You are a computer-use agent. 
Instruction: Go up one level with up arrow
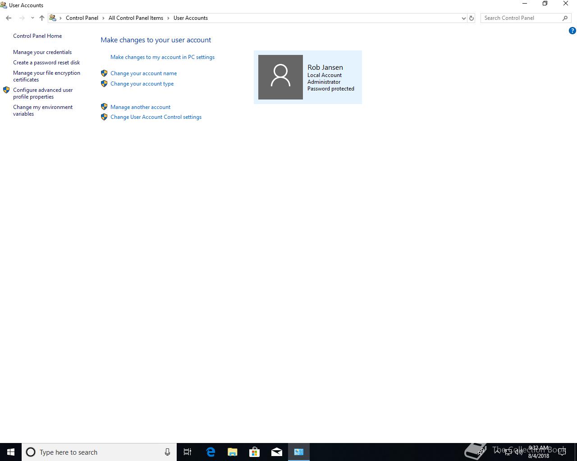coord(41,18)
